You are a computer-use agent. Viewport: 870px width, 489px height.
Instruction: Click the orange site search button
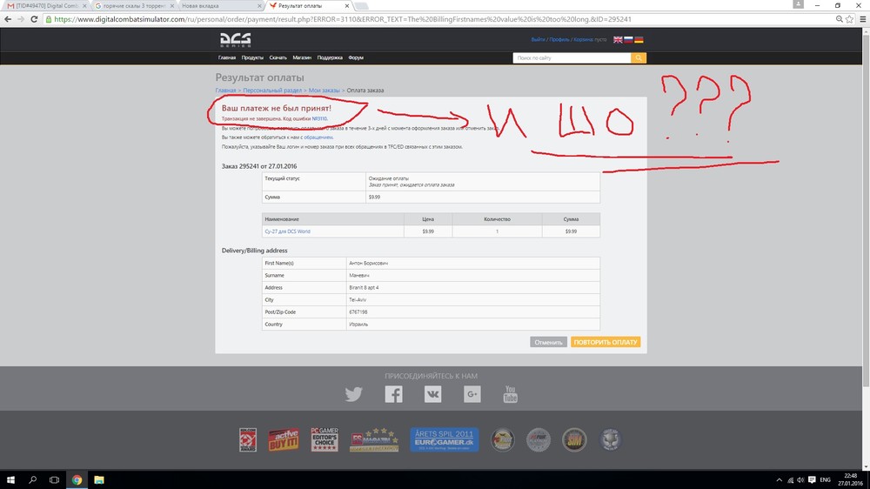pos(639,57)
